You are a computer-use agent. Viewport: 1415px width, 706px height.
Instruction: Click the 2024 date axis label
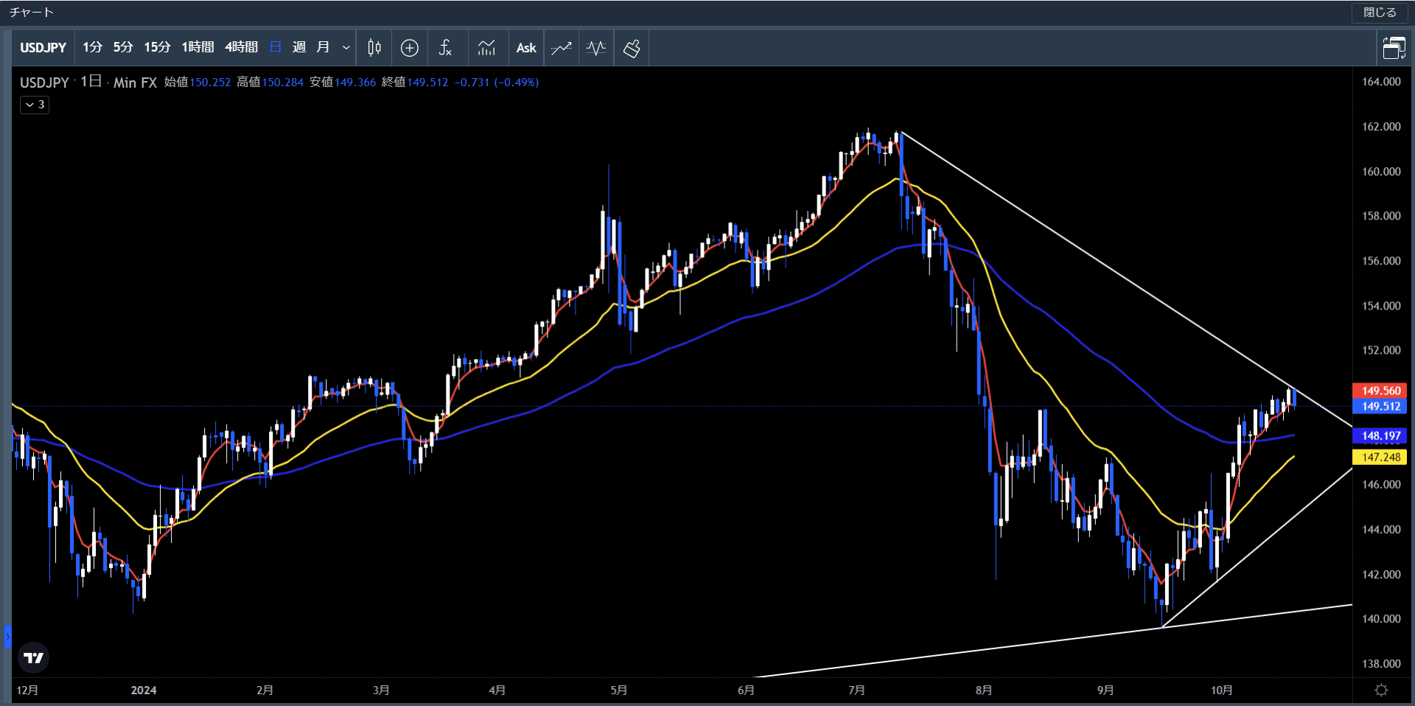pos(144,691)
